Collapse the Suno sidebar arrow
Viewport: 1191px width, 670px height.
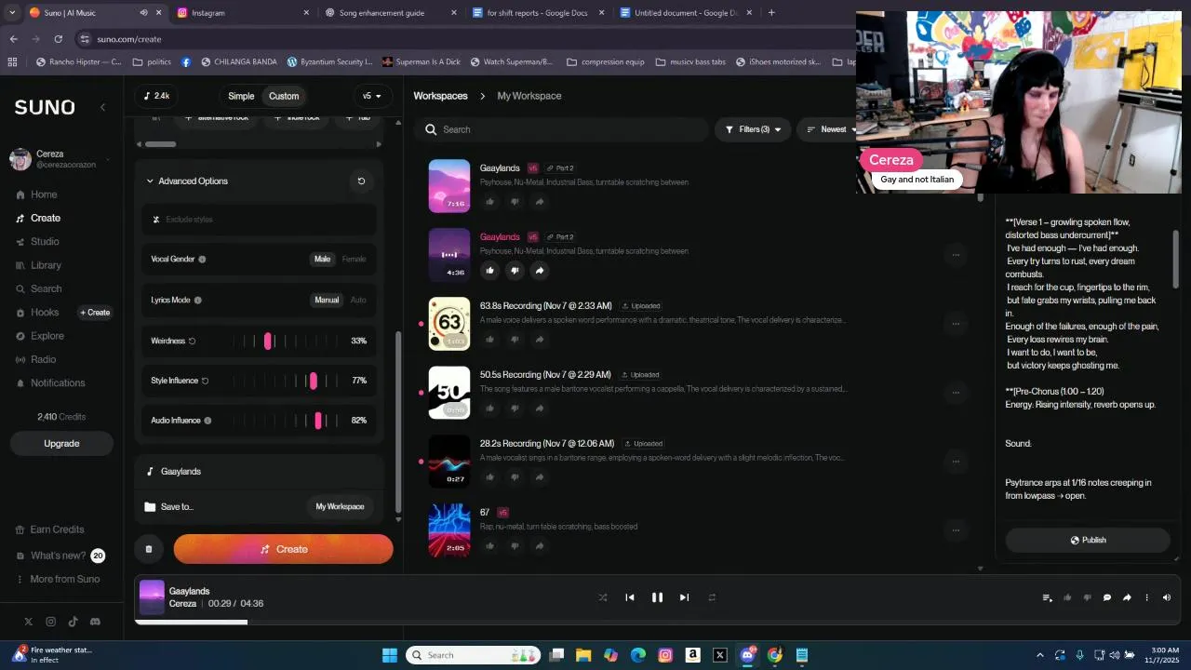102,107
